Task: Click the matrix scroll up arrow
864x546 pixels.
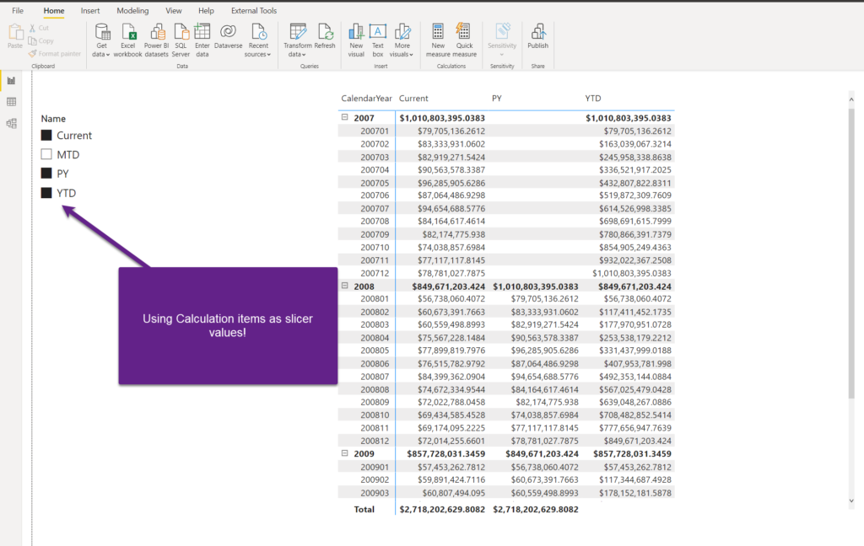Action: coord(851,99)
